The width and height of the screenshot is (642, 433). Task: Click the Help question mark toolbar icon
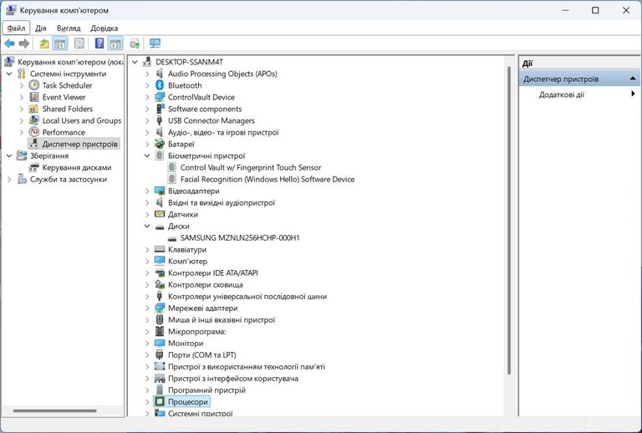(99, 43)
